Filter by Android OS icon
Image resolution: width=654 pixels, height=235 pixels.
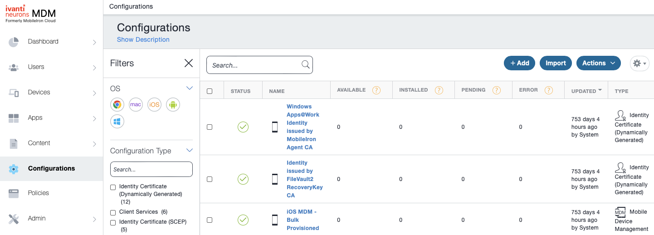[x=173, y=105]
